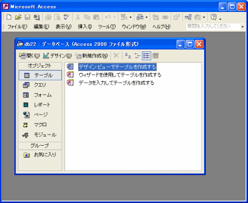Open the 編集(E) menu
The image size is (248, 203).
coord(41,26)
